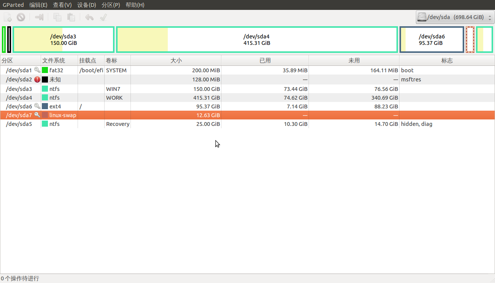
Task: Select the /dev/sda5 partition name
Action: [x=19, y=124]
